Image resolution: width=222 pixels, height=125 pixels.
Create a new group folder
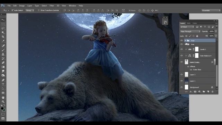204,92
